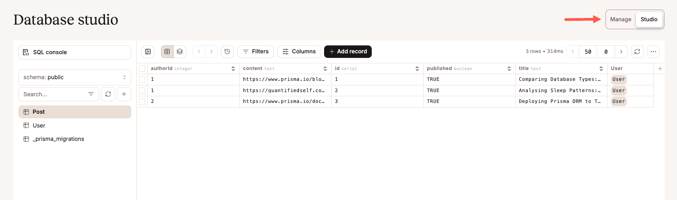Select checkbox for row with id 3
Viewport: 677px width, 200px height.
pos(142,102)
